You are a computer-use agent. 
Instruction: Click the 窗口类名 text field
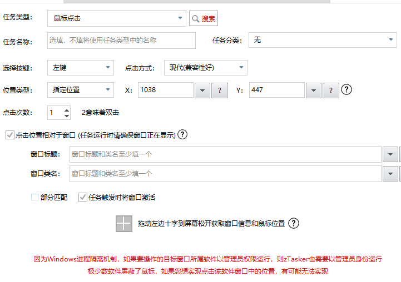pyautogui.click(x=225, y=174)
